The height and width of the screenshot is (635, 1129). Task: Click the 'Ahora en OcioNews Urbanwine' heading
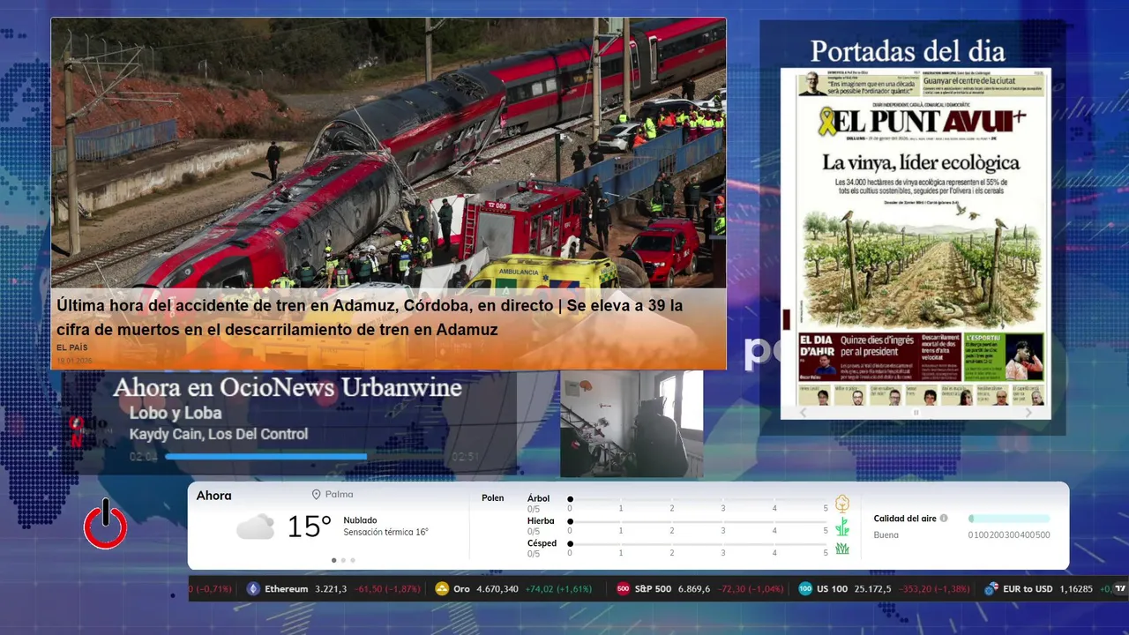(x=288, y=387)
